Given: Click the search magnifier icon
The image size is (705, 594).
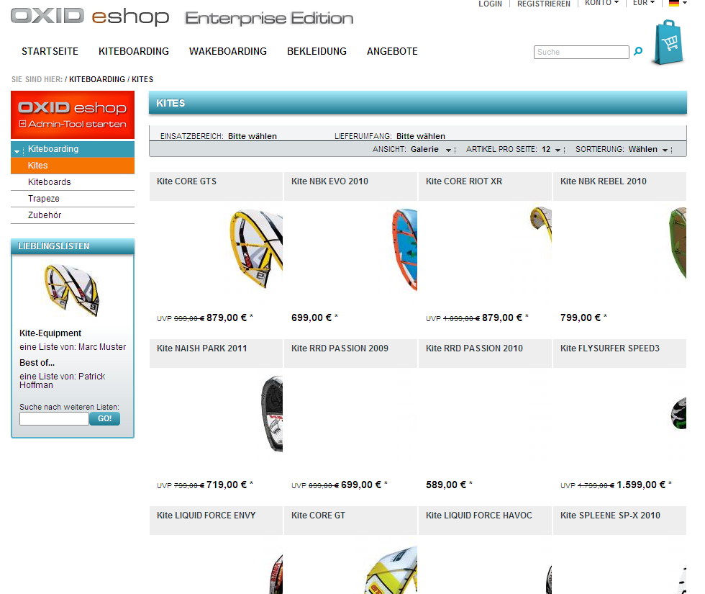Looking at the screenshot, I should (x=637, y=51).
